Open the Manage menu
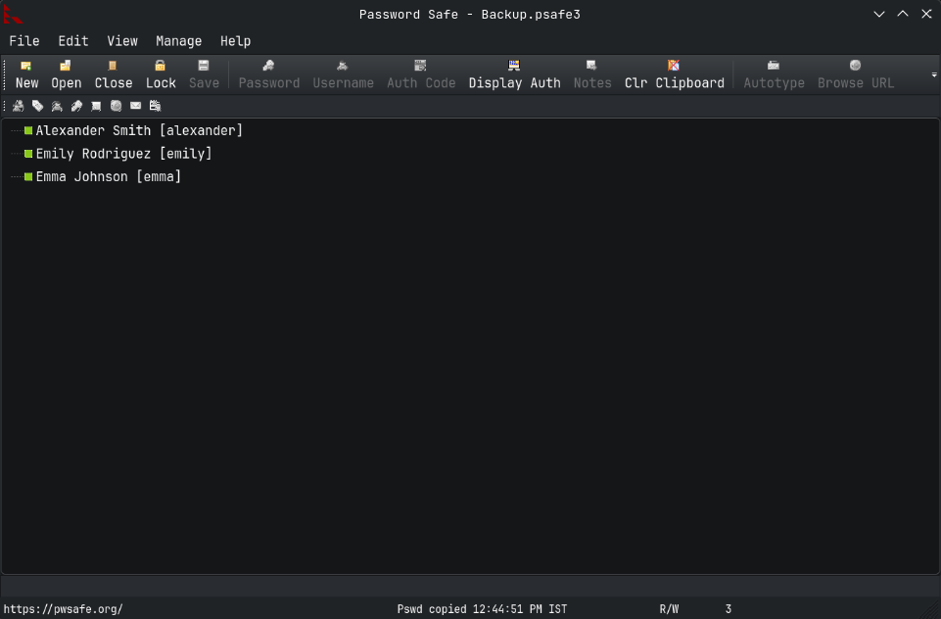This screenshot has width=941, height=619. pyautogui.click(x=178, y=41)
